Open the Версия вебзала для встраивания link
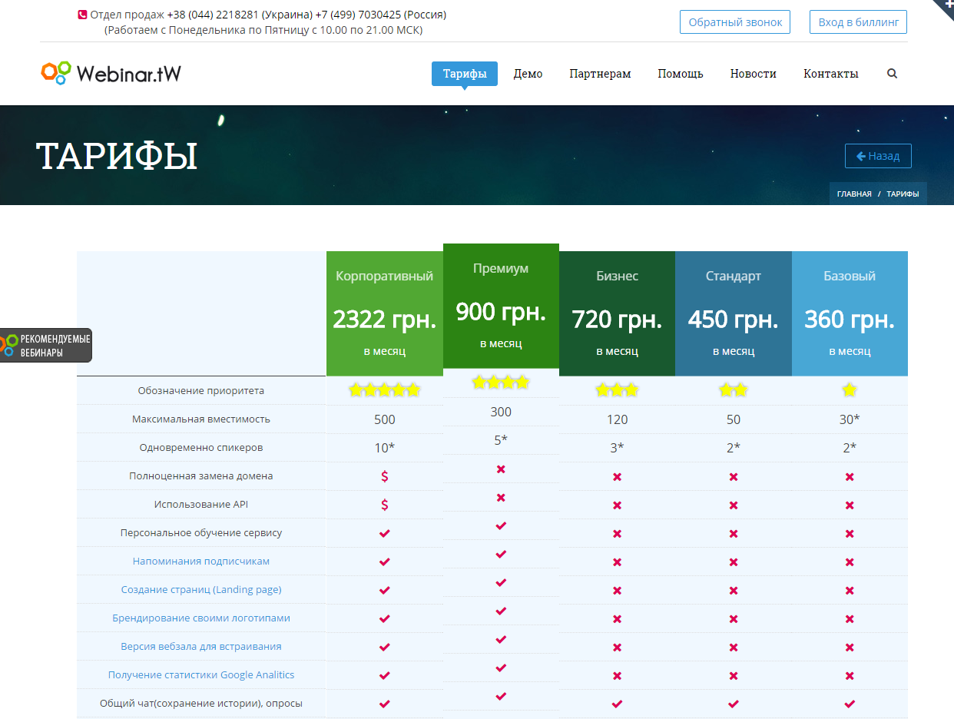Image resolution: width=954 pixels, height=719 pixels. coord(201,646)
